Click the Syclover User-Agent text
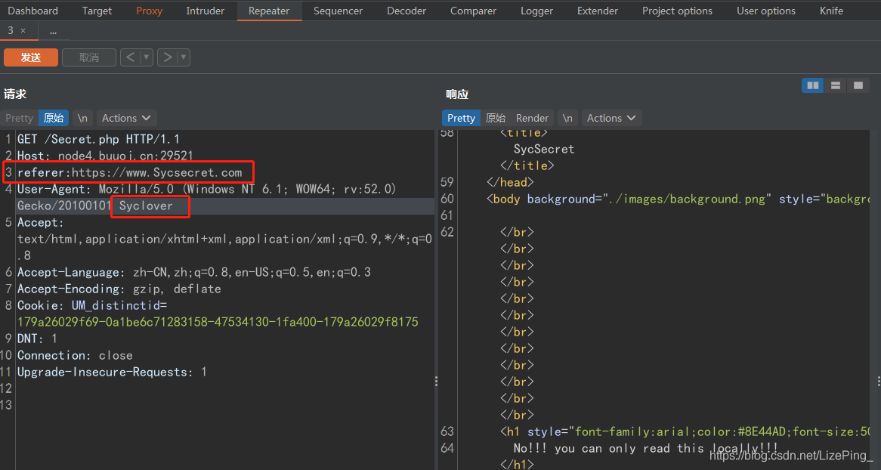The width and height of the screenshot is (881, 470). pyautogui.click(x=146, y=206)
